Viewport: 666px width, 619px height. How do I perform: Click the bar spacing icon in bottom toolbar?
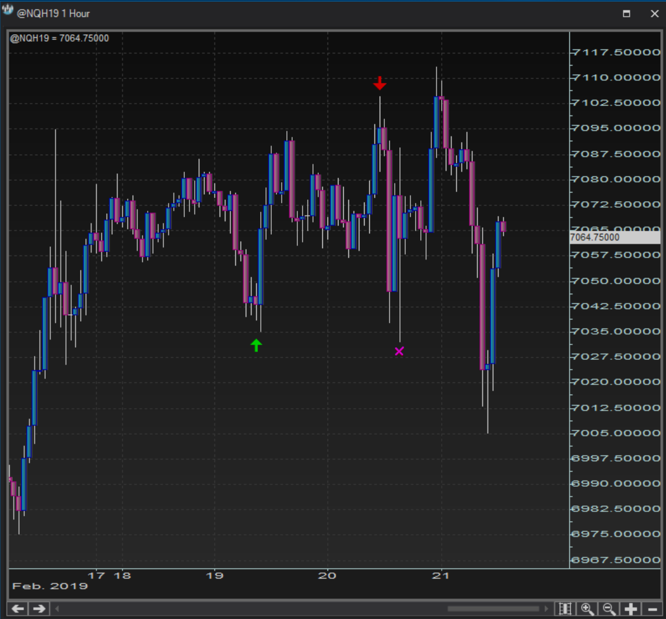(565, 609)
